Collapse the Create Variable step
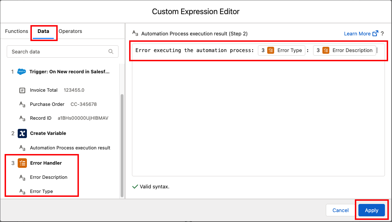392x222 pixels. coord(48,133)
